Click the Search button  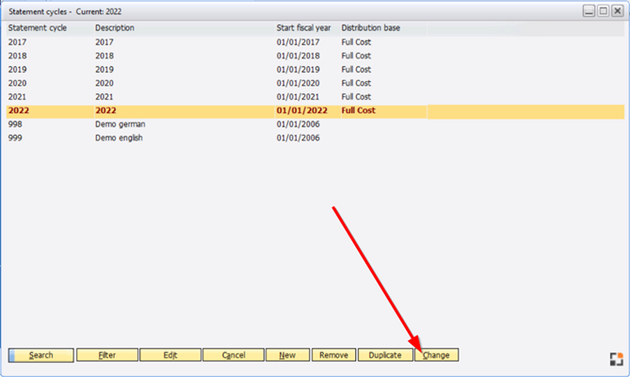click(x=40, y=355)
